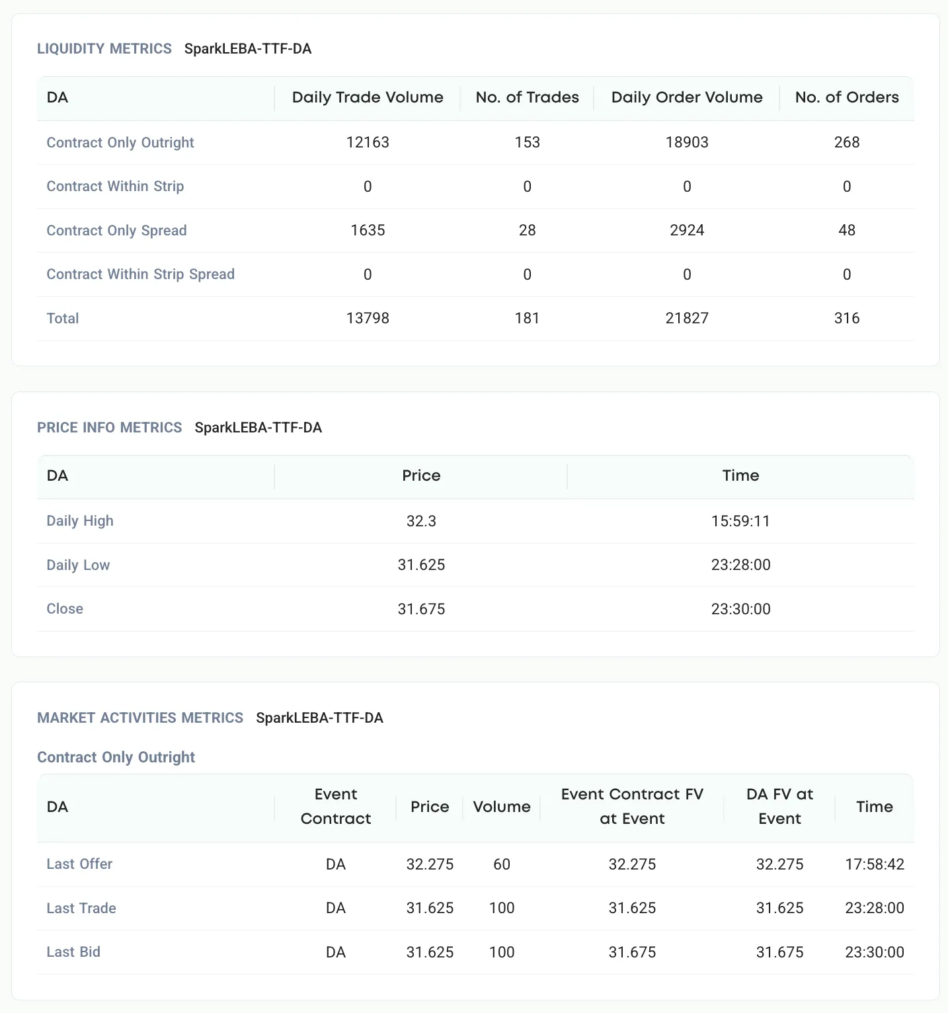Select the spread orders count 48
The width and height of the screenshot is (948, 1013).
click(x=847, y=230)
